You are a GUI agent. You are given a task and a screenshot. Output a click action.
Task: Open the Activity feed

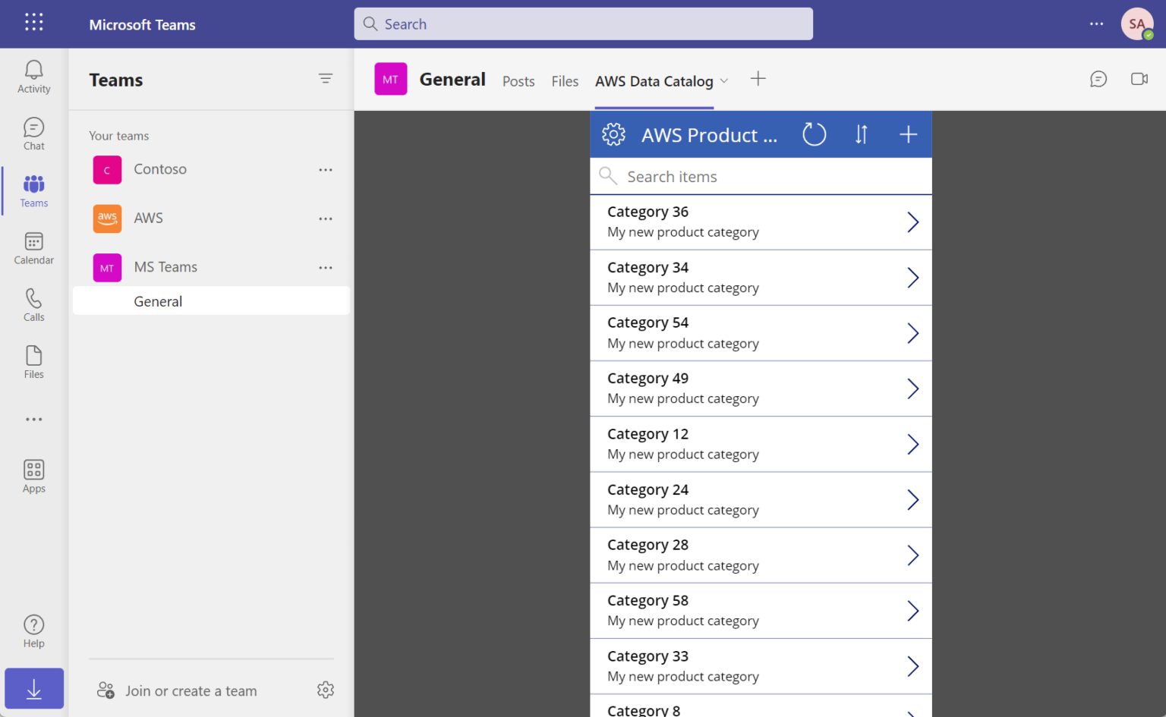click(33, 77)
